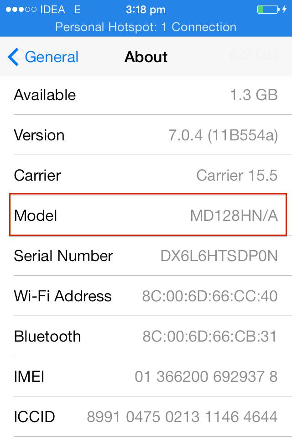Screen dimensions: 292x439
Task: Tap the IMEI number row
Action: coord(146,377)
